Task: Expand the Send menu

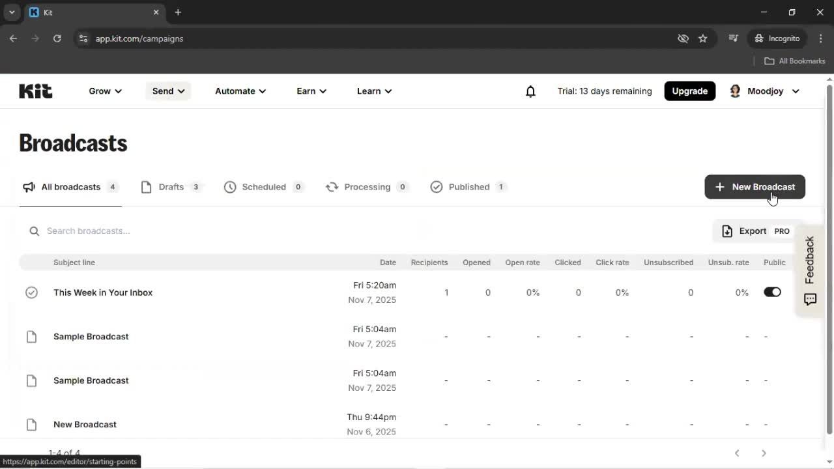Action: pyautogui.click(x=167, y=91)
